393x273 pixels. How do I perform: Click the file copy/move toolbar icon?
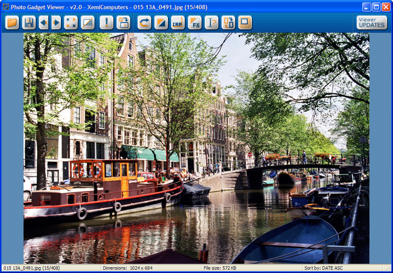click(x=124, y=22)
